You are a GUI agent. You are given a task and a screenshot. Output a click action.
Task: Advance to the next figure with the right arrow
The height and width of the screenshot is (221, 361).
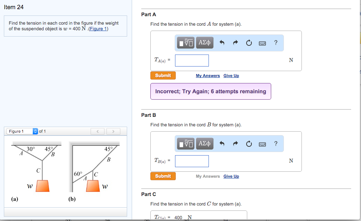[x=113, y=131]
